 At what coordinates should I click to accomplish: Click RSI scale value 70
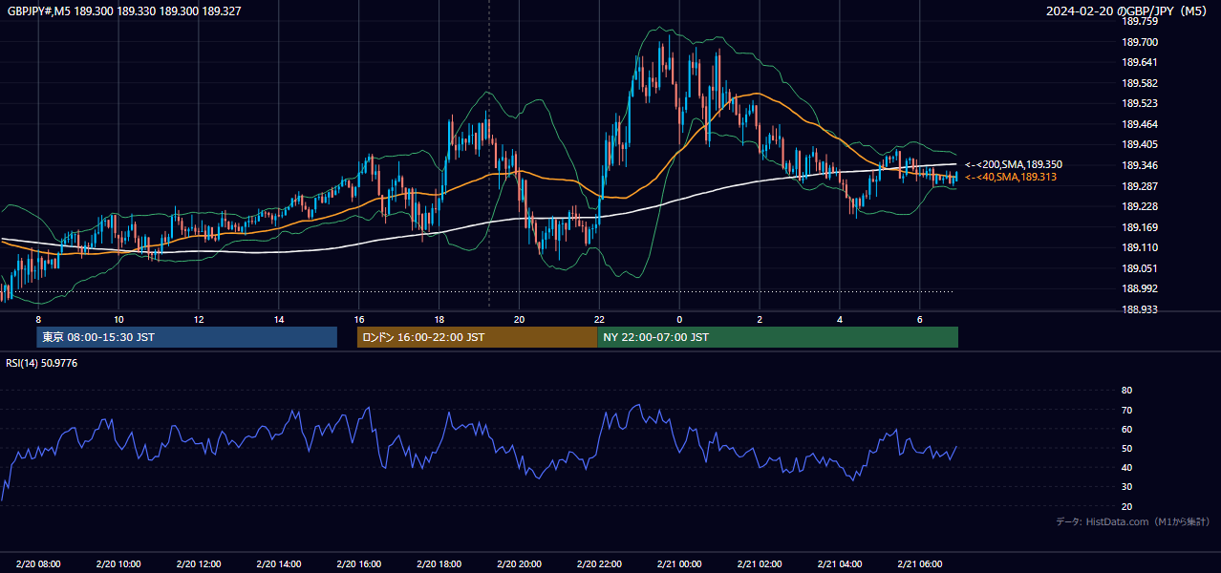click(1126, 410)
